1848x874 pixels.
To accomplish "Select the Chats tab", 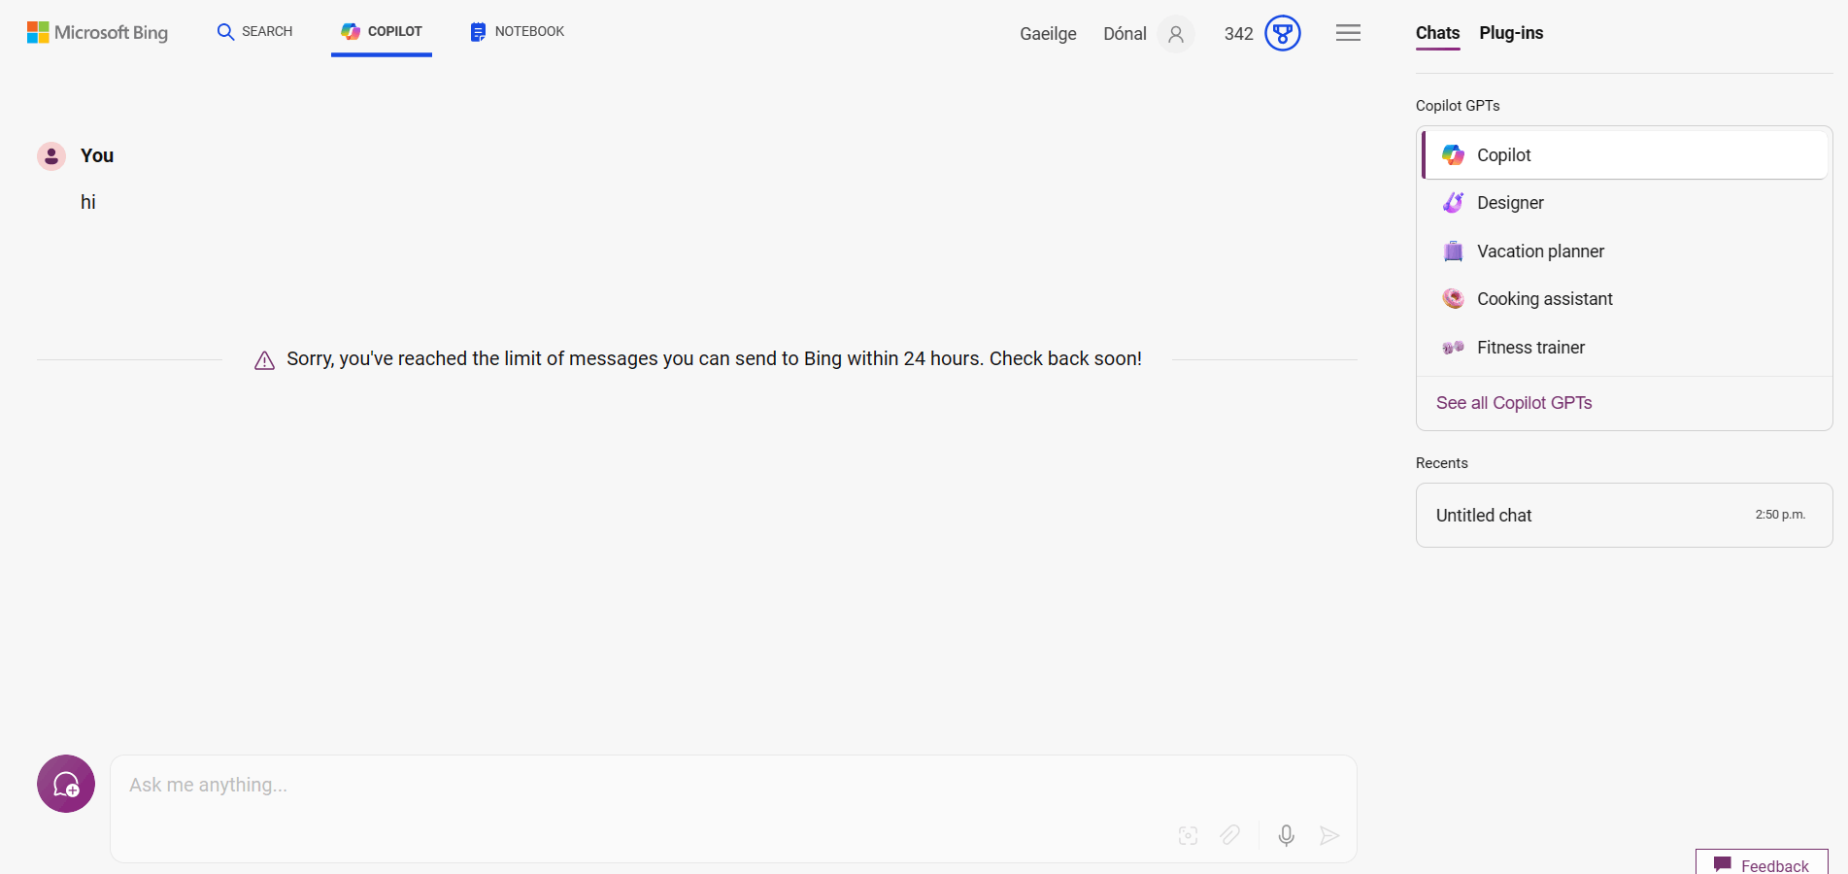I will [x=1437, y=33].
